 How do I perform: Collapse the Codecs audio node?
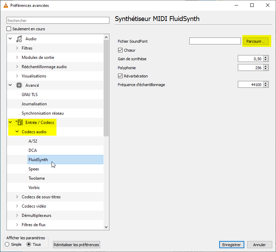17,132
